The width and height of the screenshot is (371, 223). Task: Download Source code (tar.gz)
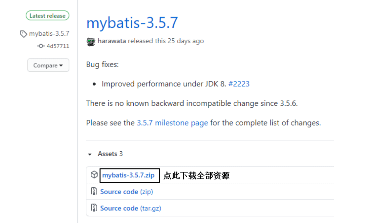(x=130, y=208)
